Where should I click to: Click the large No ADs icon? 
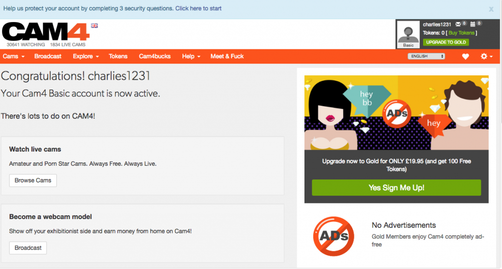coord(334,237)
